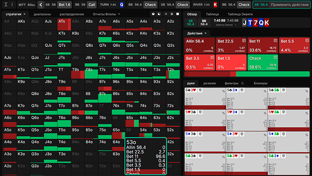Click the solid white square grid-view icon
The image size is (312, 176).
click(x=177, y=14)
